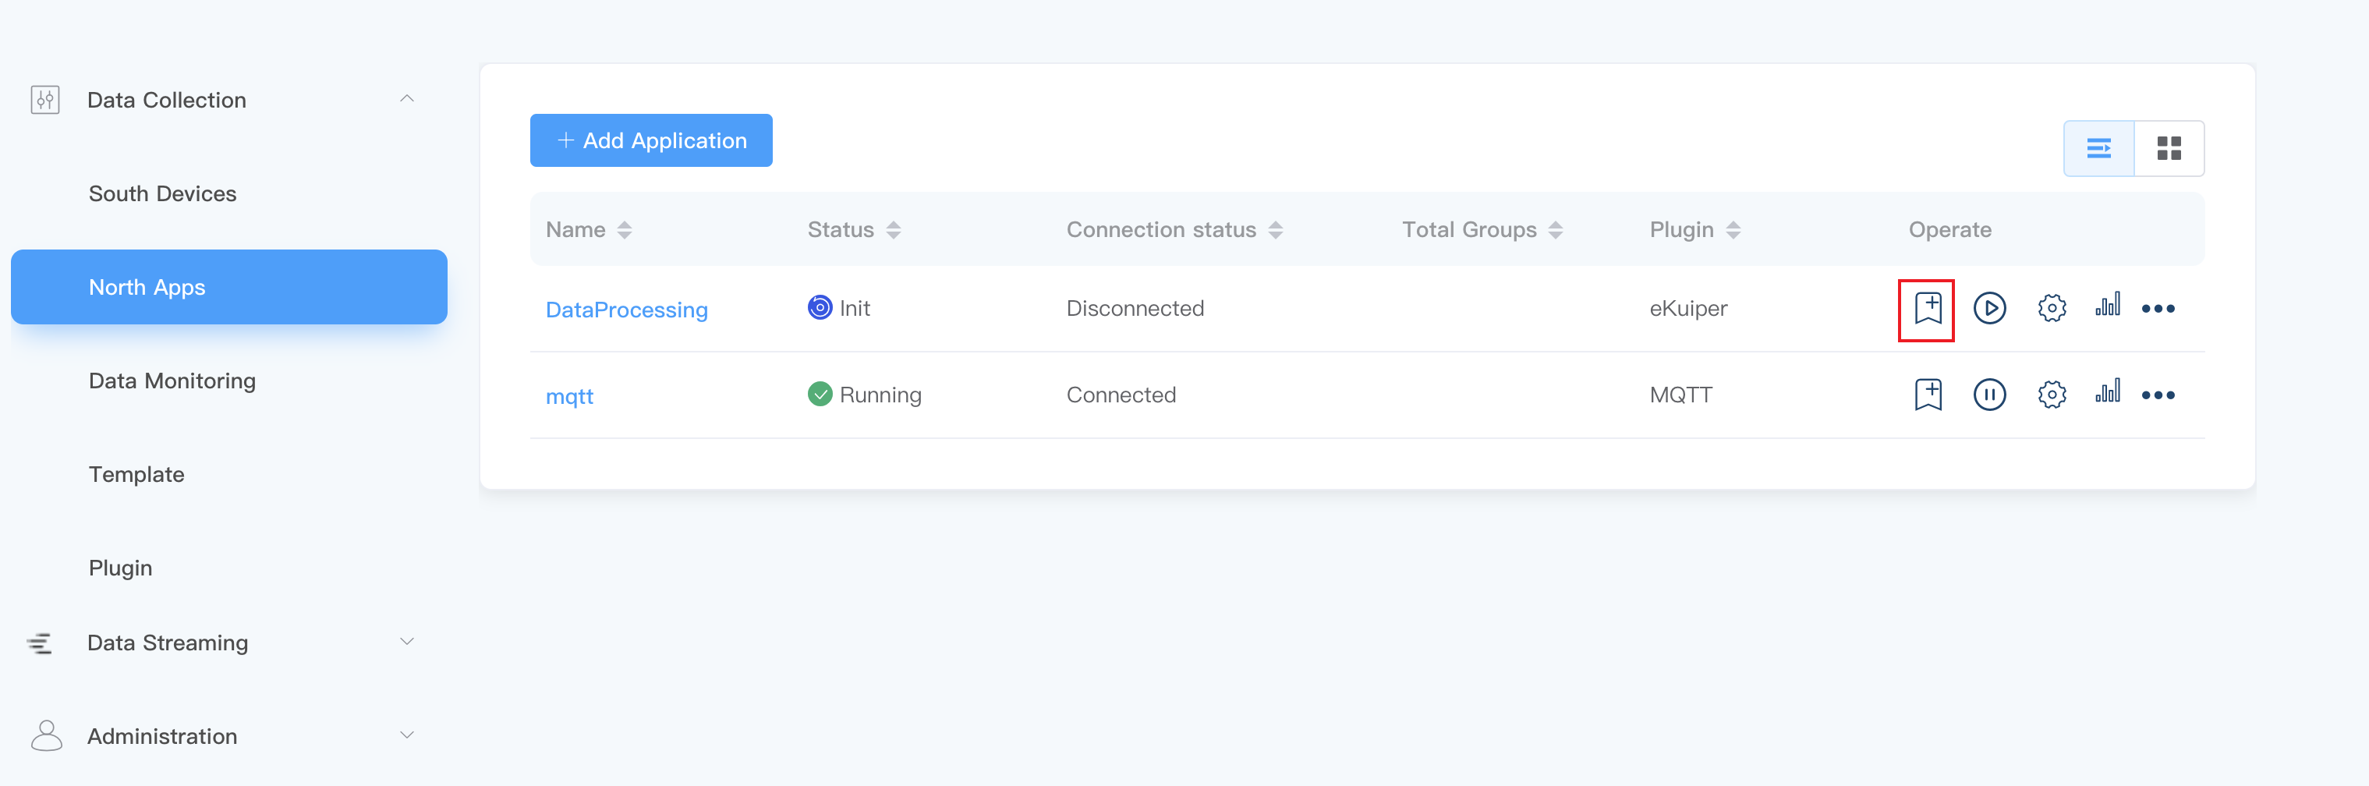Click the add-tags icon for mqtt
Image resolution: width=2369 pixels, height=786 pixels.
click(x=1927, y=395)
